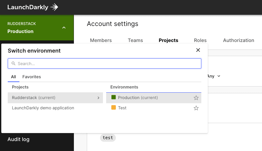Open the Teams tab
262x151 pixels.
point(135,40)
